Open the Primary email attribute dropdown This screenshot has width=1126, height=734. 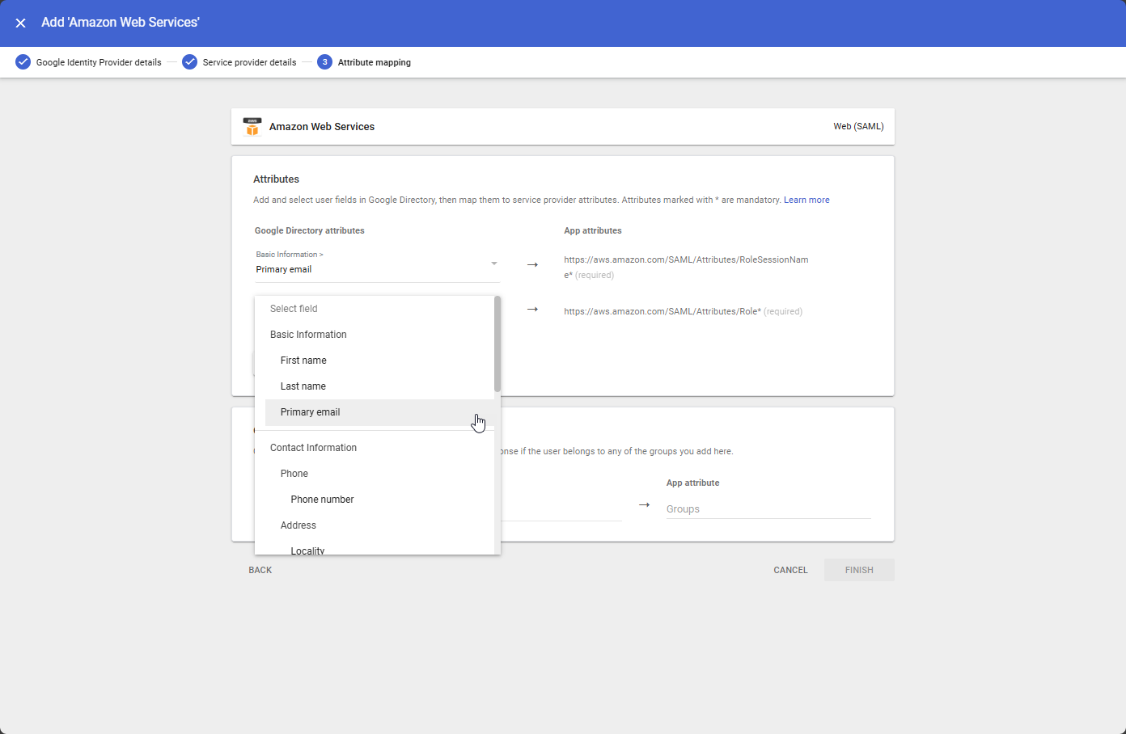point(377,264)
